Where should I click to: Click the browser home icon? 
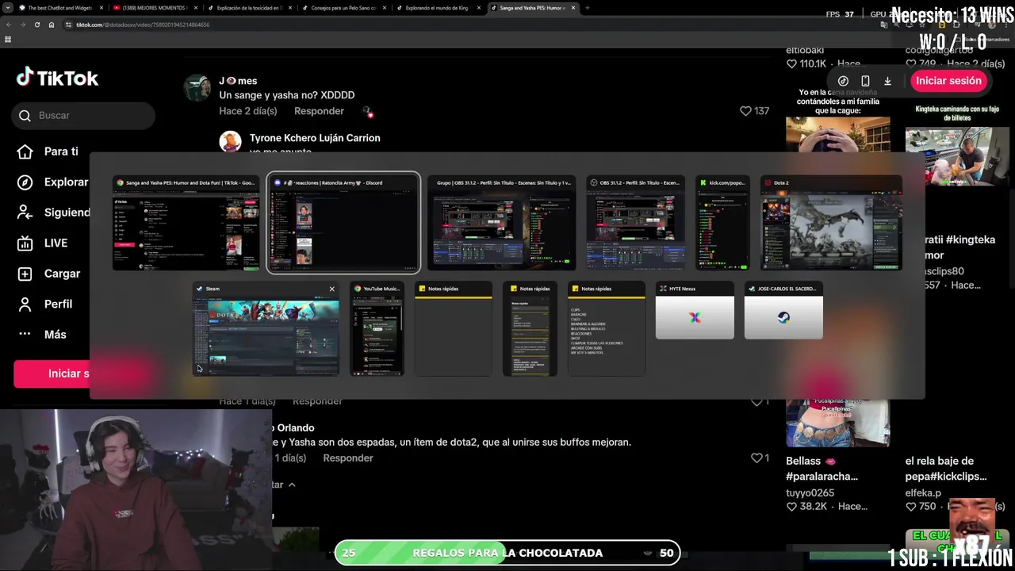point(52,25)
